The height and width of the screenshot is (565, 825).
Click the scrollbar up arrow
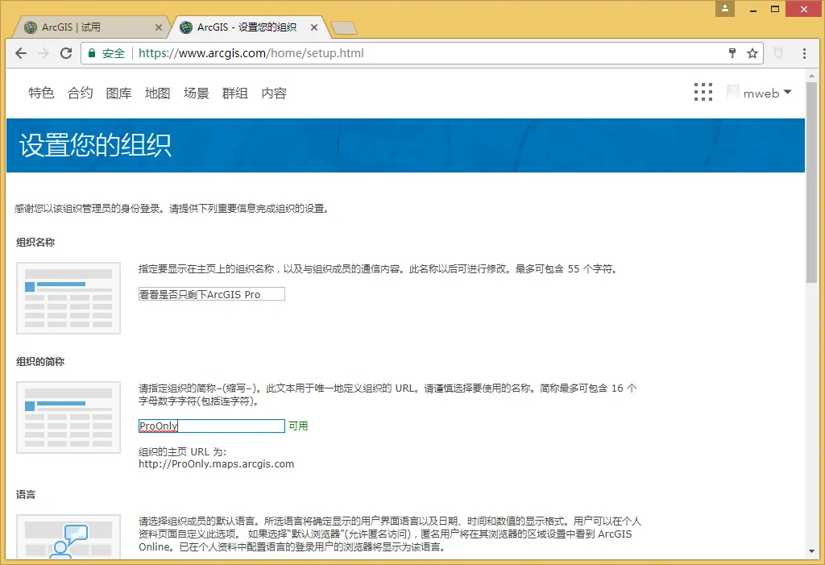[x=811, y=76]
